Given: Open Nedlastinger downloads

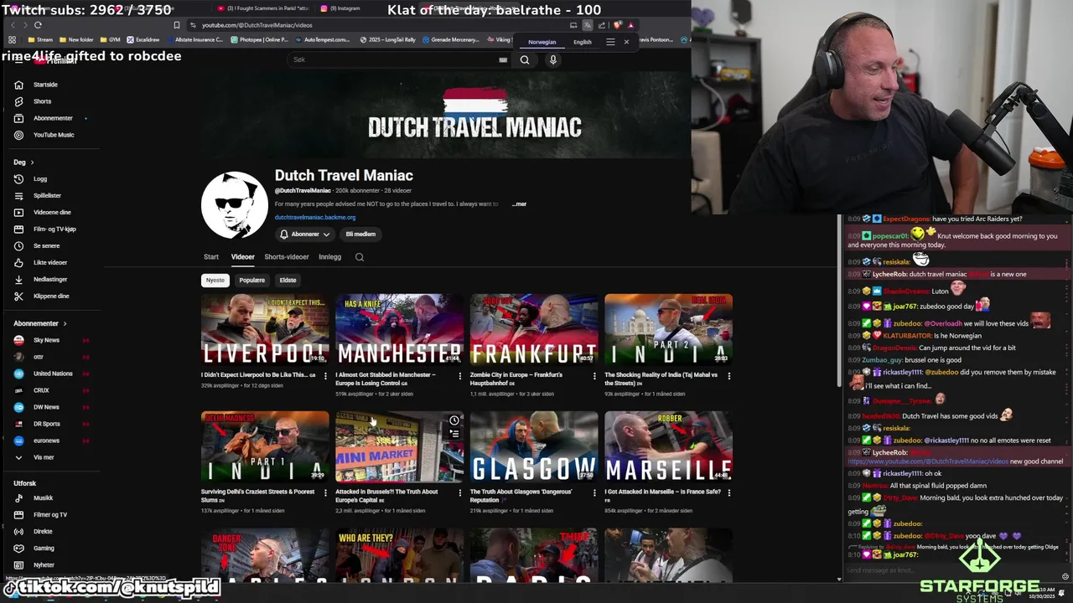Looking at the screenshot, I should coord(49,280).
